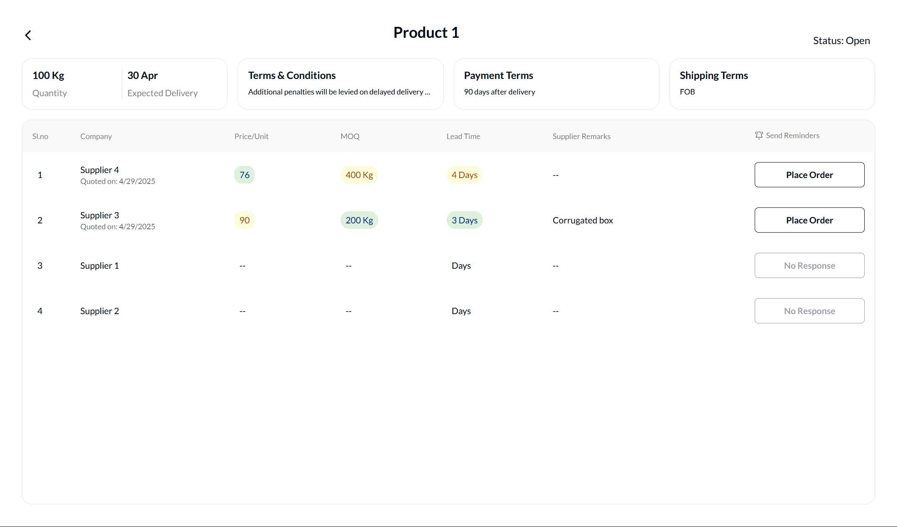The width and height of the screenshot is (897, 527).
Task: Click the green 76 price badge
Action: [x=244, y=175]
